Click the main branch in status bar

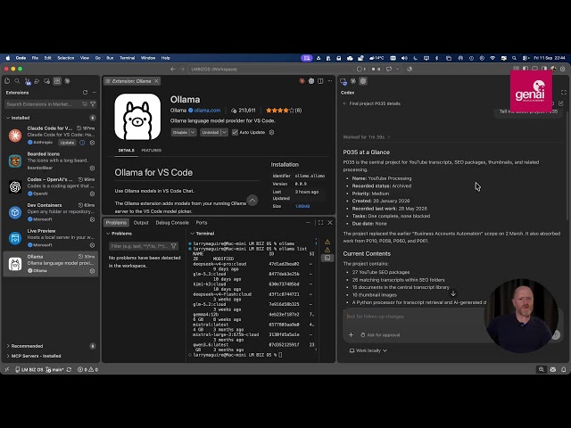(x=55, y=369)
